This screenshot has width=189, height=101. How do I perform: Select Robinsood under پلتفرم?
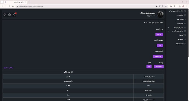[159, 67]
